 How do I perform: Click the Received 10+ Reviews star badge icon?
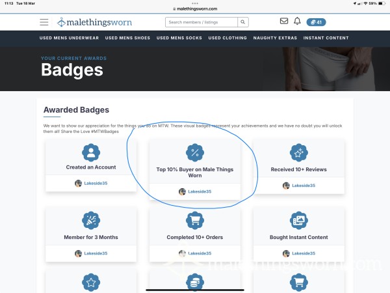click(299, 152)
